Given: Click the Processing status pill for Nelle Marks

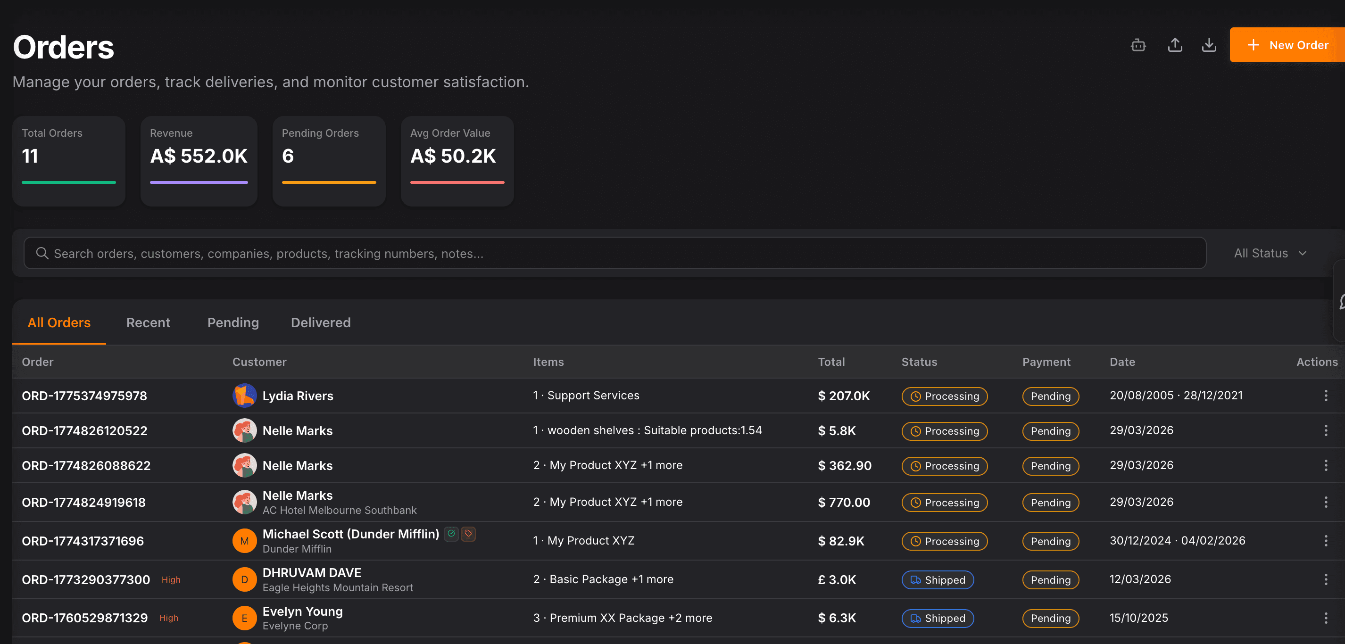Looking at the screenshot, I should [944, 431].
